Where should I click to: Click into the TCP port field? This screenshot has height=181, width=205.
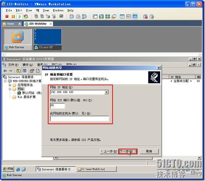coord(57,106)
